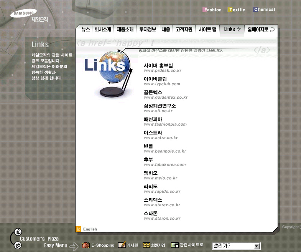Open the 제품소개 menu

pyautogui.click(x=125, y=30)
